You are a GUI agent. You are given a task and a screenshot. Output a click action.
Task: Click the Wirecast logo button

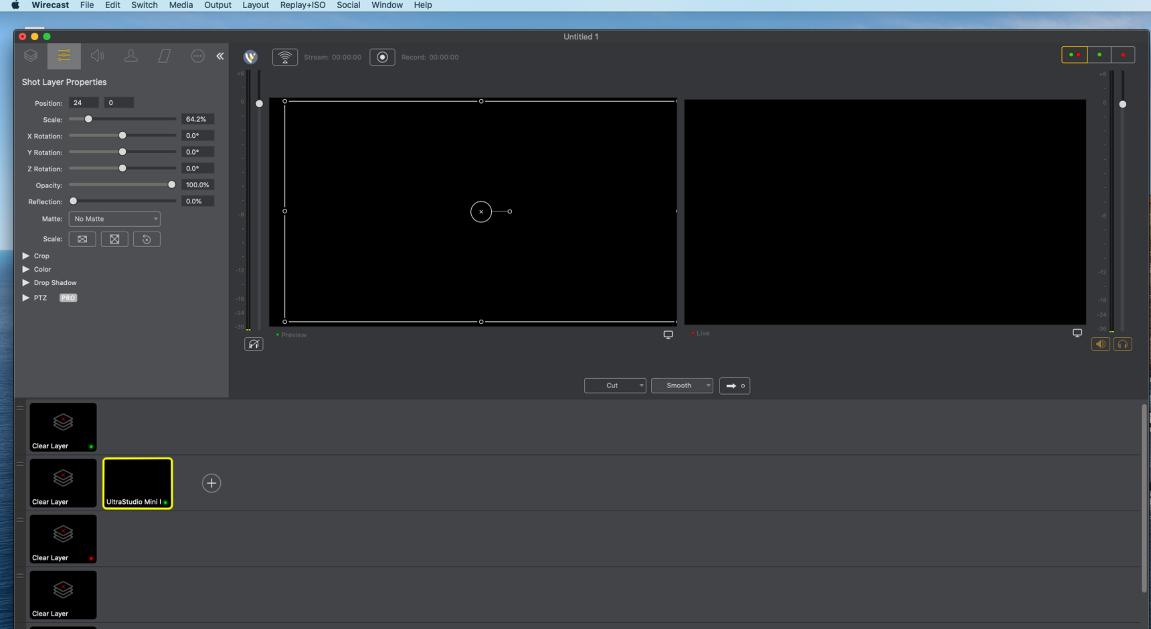pos(251,57)
